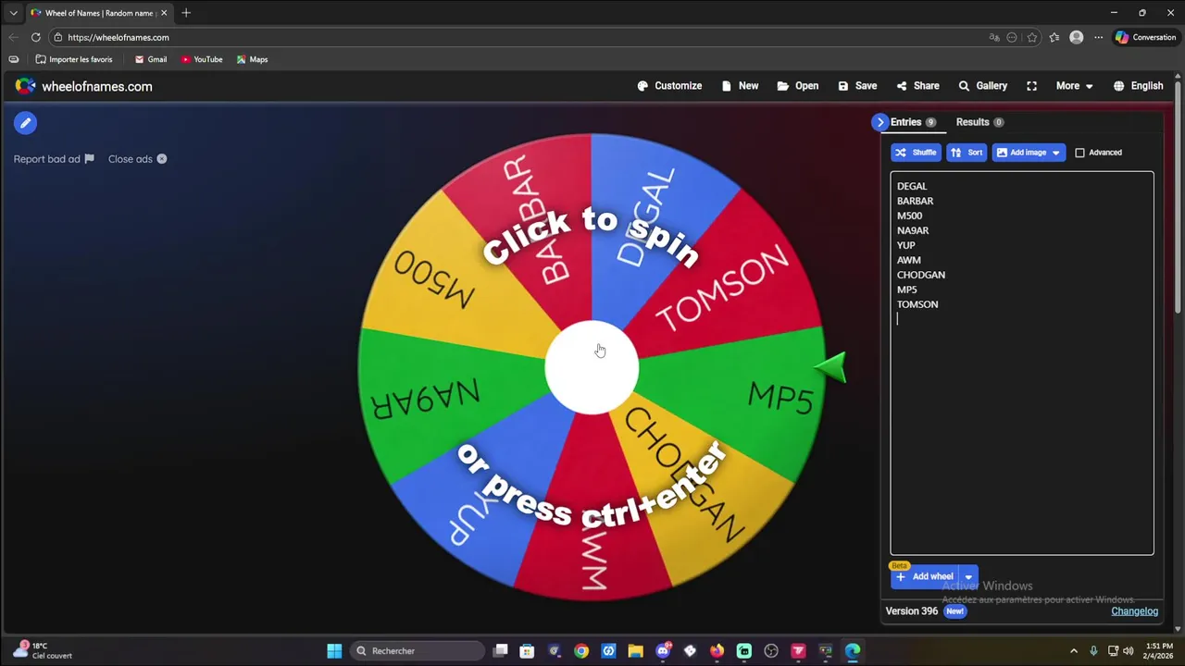Image resolution: width=1185 pixels, height=666 pixels.
Task: Save the current wheel
Action: 857,86
